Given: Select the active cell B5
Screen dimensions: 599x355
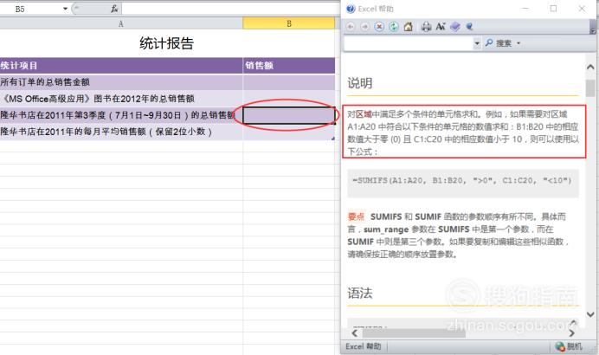Looking at the screenshot, I should (x=289, y=115).
